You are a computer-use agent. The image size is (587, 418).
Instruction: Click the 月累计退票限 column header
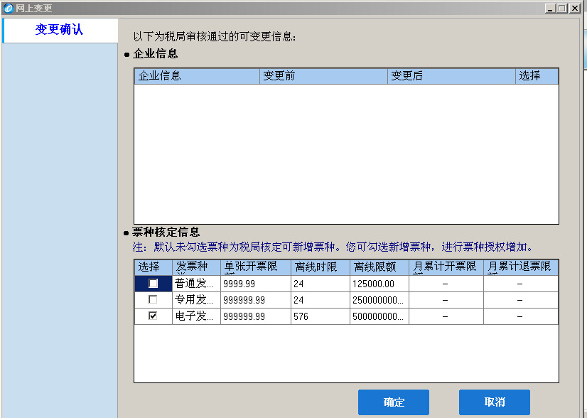coord(520,267)
